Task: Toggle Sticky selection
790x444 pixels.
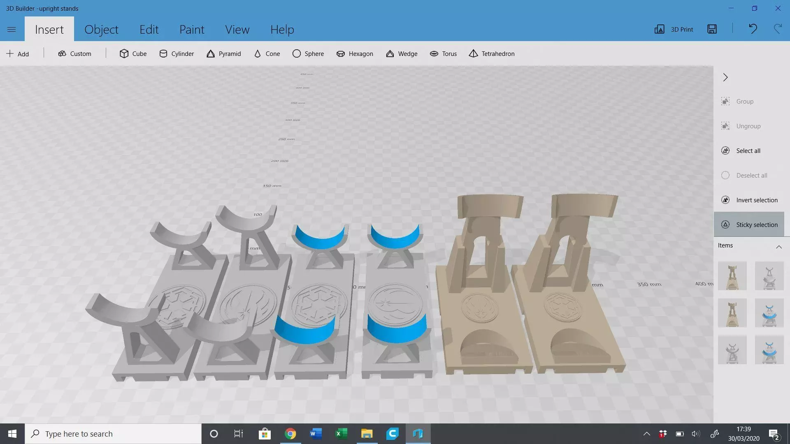Action: [749, 224]
